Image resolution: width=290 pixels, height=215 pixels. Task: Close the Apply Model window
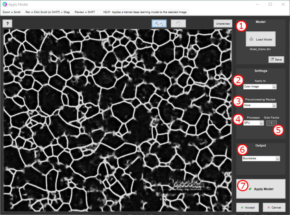pyautogui.click(x=283, y=4)
